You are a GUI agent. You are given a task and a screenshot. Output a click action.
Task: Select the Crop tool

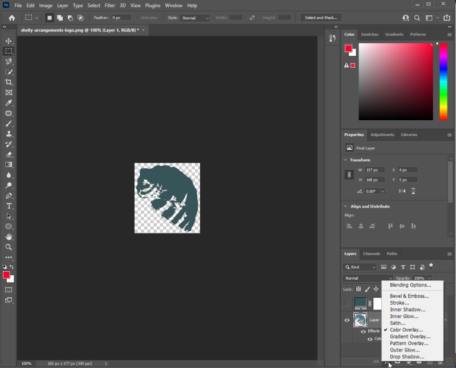pyautogui.click(x=8, y=81)
